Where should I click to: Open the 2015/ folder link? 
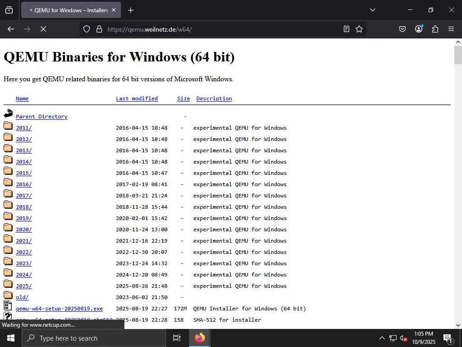pyautogui.click(x=24, y=173)
